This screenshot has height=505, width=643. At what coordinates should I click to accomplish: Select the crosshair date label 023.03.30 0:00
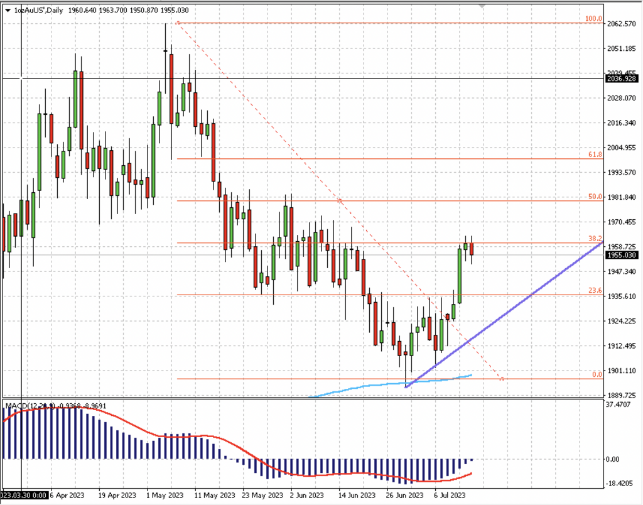(24, 495)
